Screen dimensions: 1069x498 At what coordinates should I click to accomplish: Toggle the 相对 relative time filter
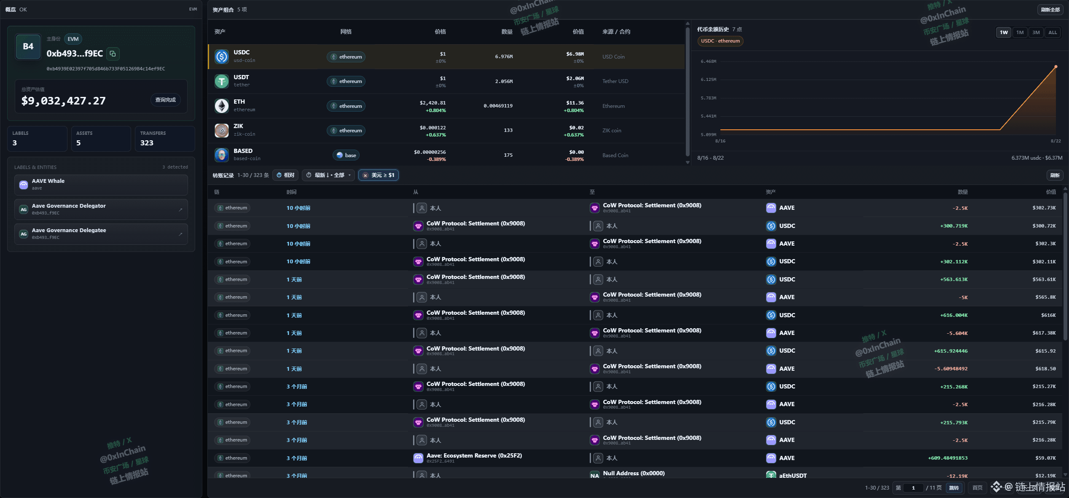pyautogui.click(x=286, y=175)
